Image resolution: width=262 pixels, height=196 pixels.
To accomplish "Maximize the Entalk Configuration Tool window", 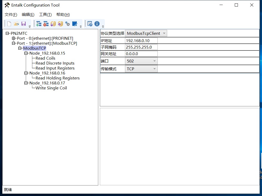I will [236, 5].
